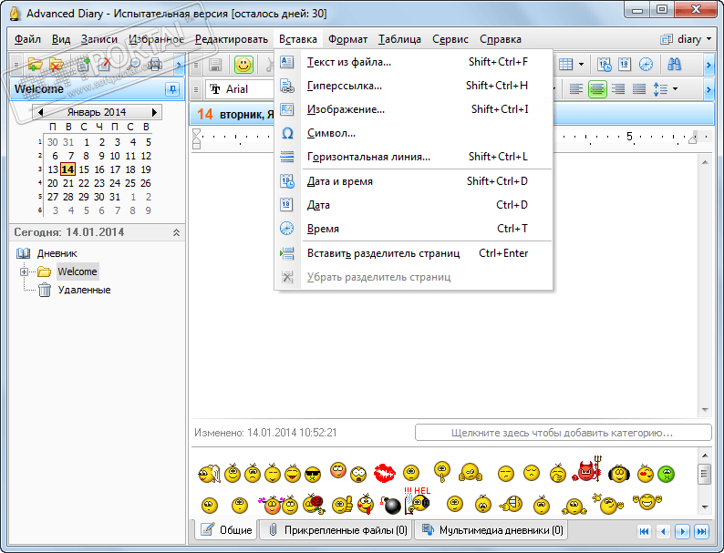This screenshot has width=724, height=553.
Task: Select the Дневник tree root
Action: 57,253
